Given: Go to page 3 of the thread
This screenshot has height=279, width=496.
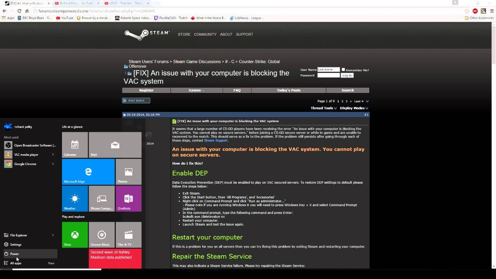Looking at the screenshot, I should pos(346,101).
